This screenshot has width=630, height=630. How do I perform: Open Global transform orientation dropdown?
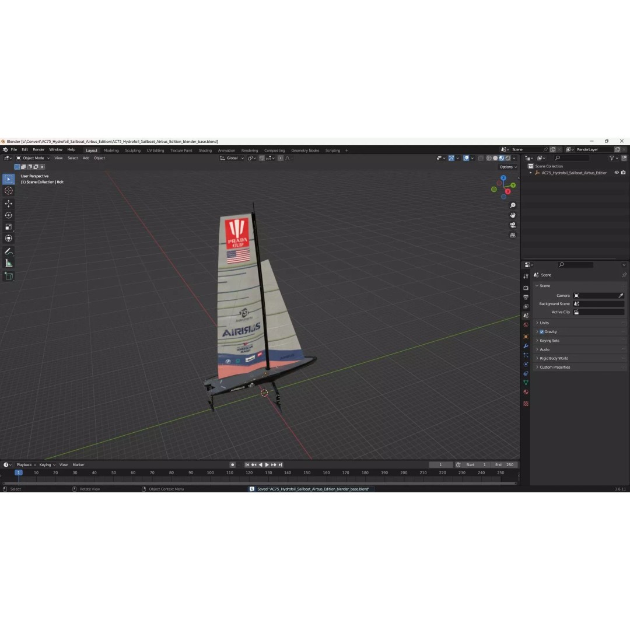tap(232, 158)
